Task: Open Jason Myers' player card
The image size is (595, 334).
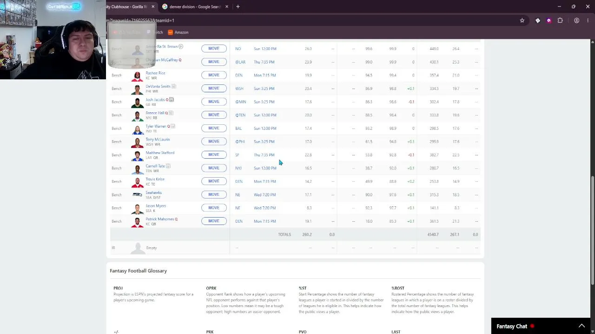Action: pos(156,206)
